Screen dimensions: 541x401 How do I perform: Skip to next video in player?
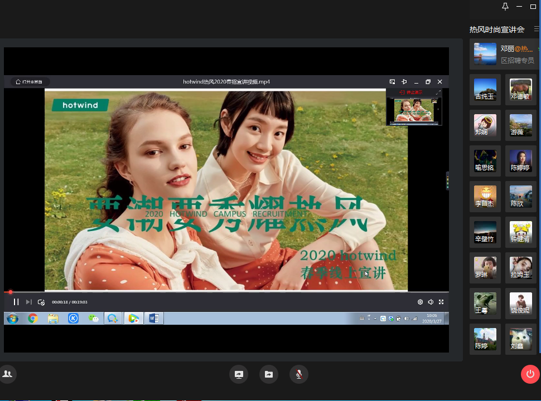tap(29, 302)
